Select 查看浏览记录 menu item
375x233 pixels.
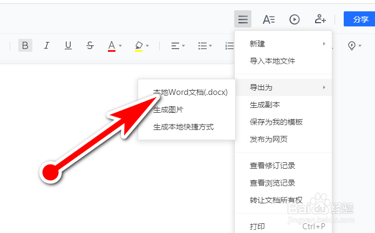[283, 183]
